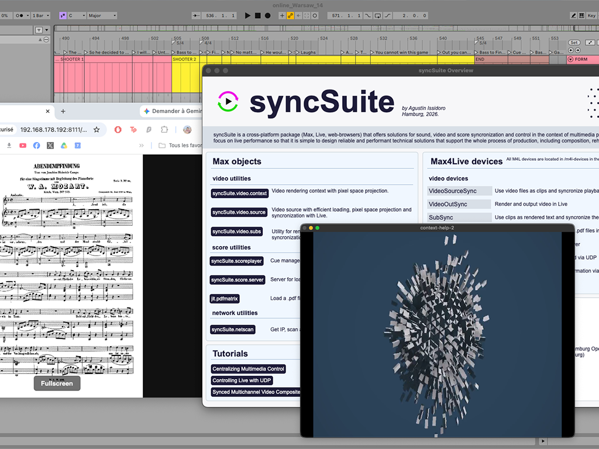Viewport: 599px width, 449px height.
Task: Click the Fullscreen button under the score
Action: pos(57,384)
